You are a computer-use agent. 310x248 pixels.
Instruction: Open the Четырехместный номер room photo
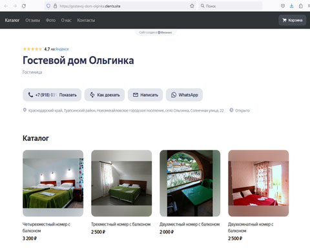(53, 183)
